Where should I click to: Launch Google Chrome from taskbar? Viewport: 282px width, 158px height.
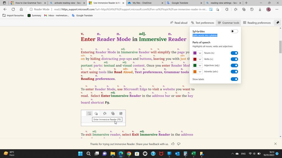129,154
